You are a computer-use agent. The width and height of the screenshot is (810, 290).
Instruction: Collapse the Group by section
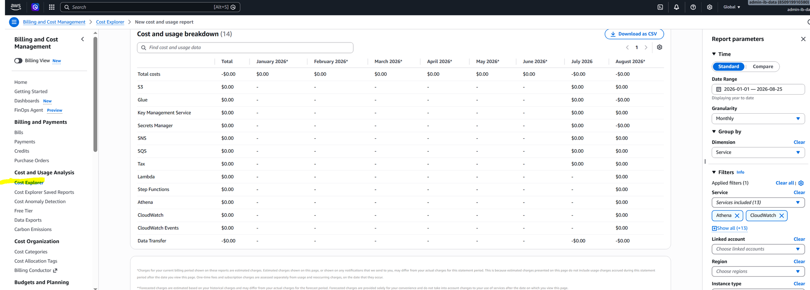714,131
